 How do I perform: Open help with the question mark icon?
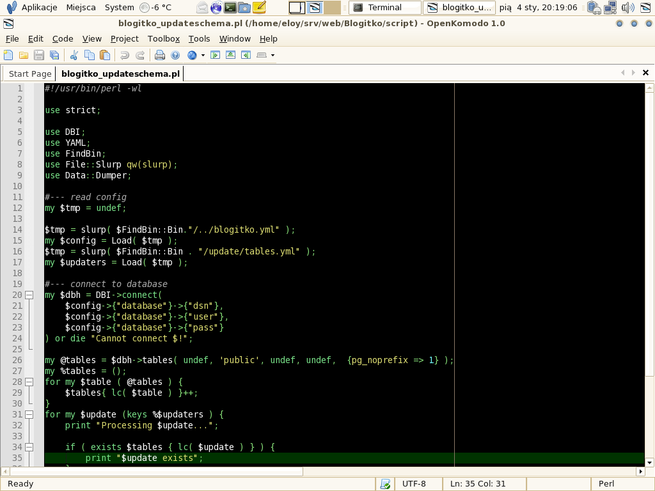pyautogui.click(x=175, y=55)
